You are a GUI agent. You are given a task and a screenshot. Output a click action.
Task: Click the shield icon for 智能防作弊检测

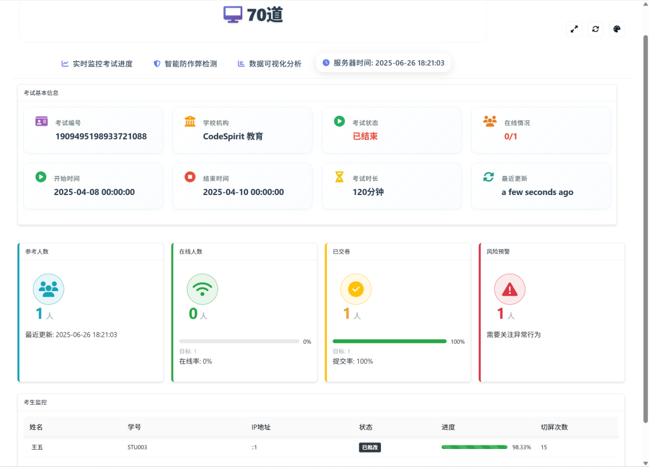157,64
